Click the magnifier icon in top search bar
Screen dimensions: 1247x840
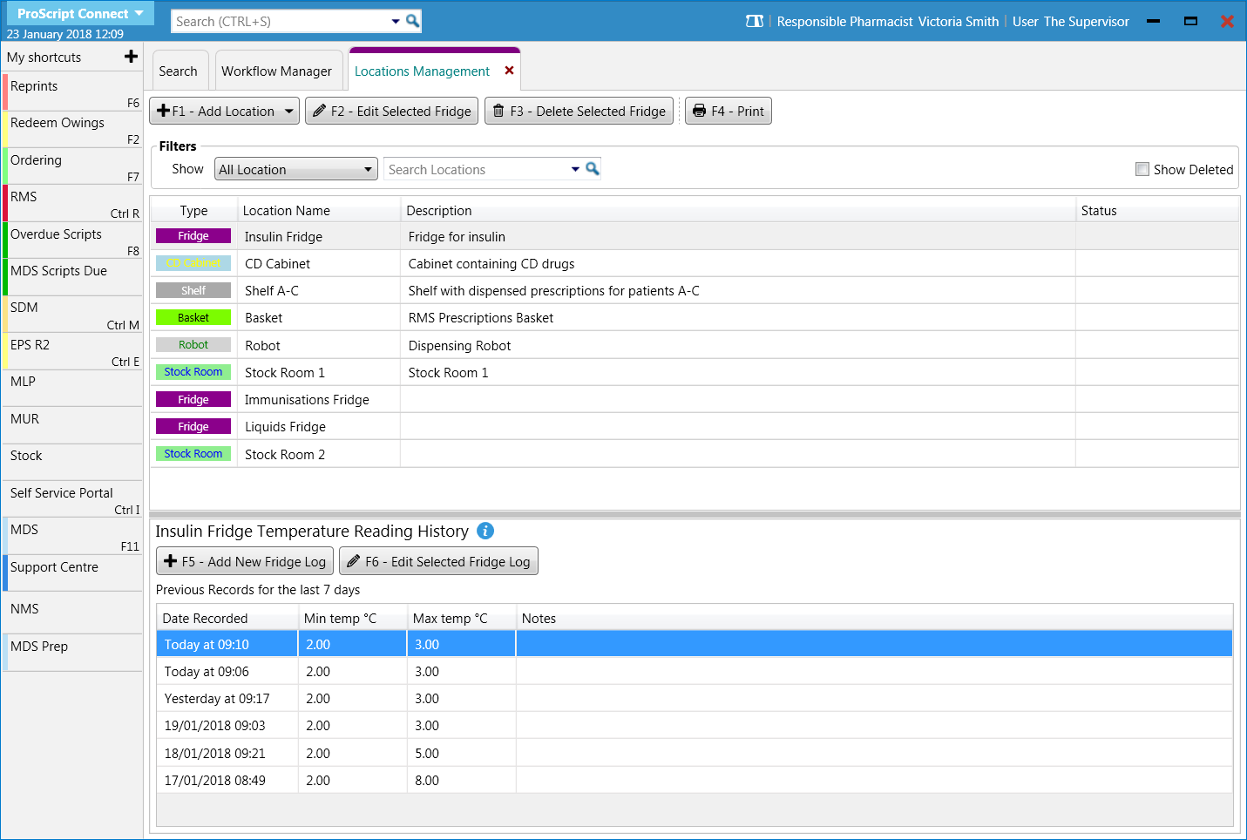coord(413,21)
